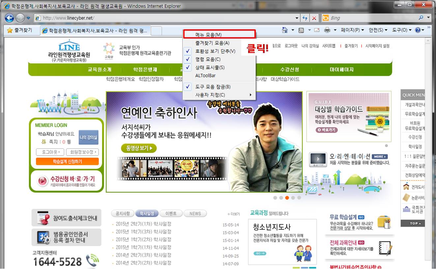Click the IE back navigation arrow
Viewport: 436px width, 269px height.
tap(9, 18)
